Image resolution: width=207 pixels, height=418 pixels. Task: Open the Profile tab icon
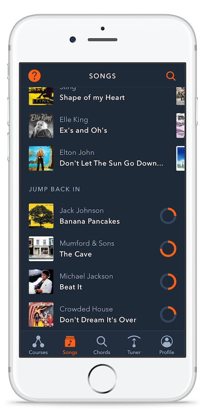pyautogui.click(x=167, y=342)
